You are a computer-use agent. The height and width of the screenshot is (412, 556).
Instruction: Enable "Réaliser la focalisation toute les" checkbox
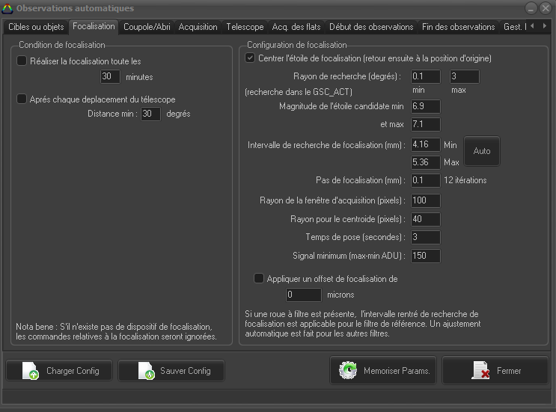coord(22,61)
